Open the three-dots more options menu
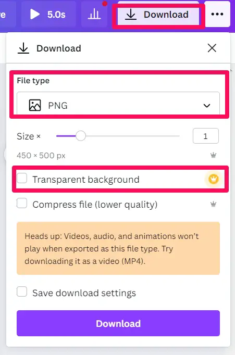Screen dimensions: 235x355 click(x=217, y=14)
